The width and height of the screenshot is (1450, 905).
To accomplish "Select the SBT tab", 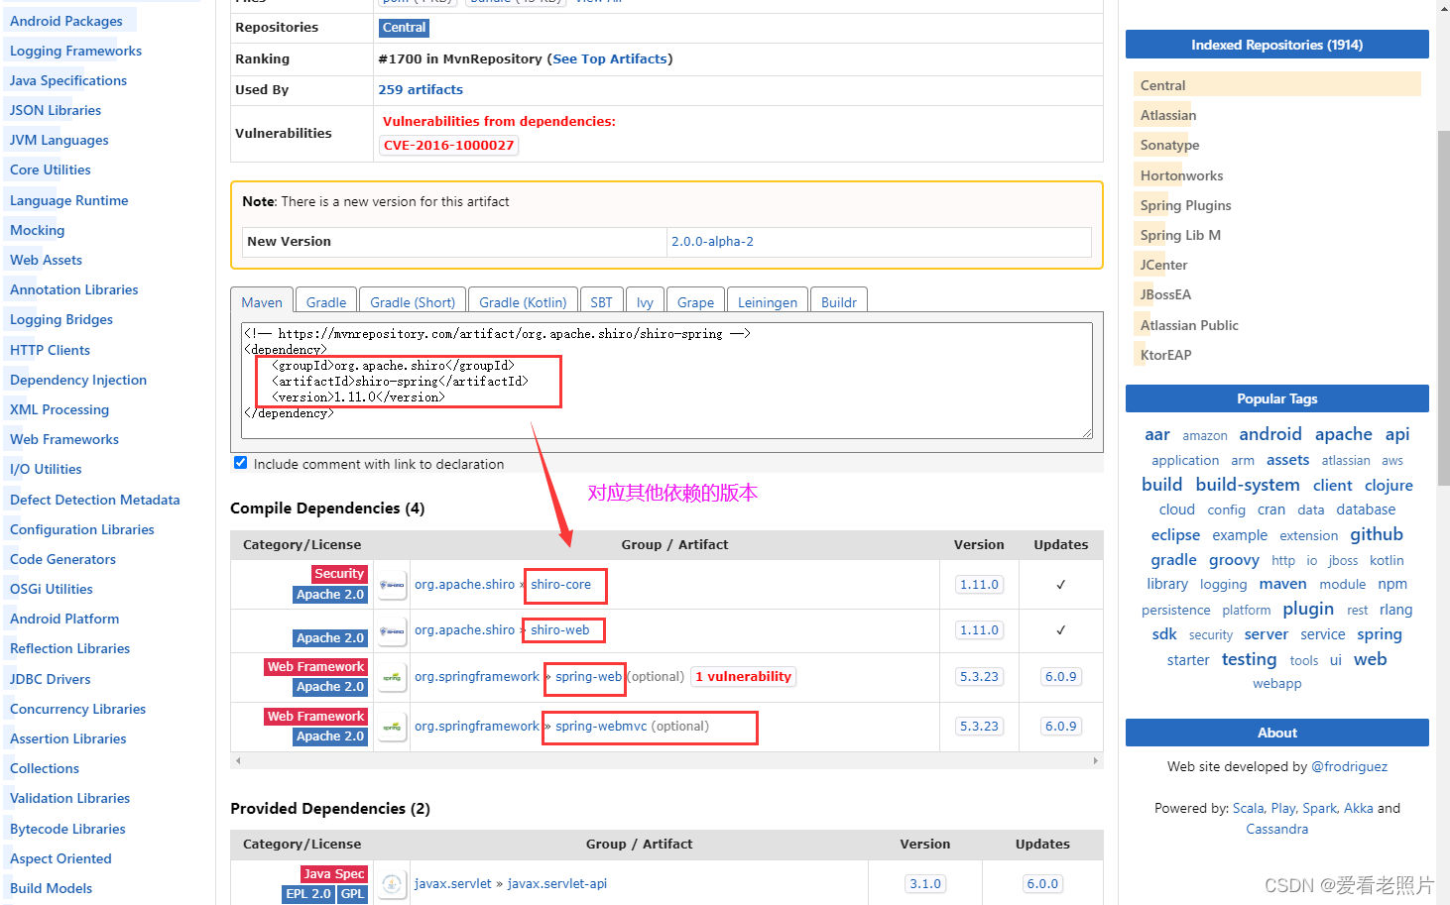I will (x=602, y=301).
